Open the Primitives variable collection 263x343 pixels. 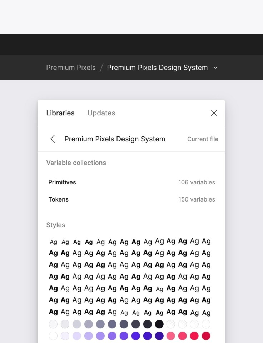coord(131,182)
